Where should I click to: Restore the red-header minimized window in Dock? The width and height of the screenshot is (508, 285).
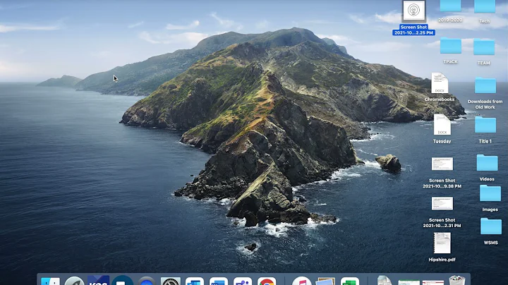click(433, 282)
